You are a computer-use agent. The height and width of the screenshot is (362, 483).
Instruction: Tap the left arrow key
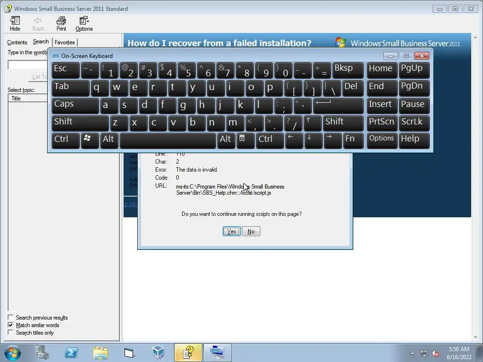click(x=294, y=140)
